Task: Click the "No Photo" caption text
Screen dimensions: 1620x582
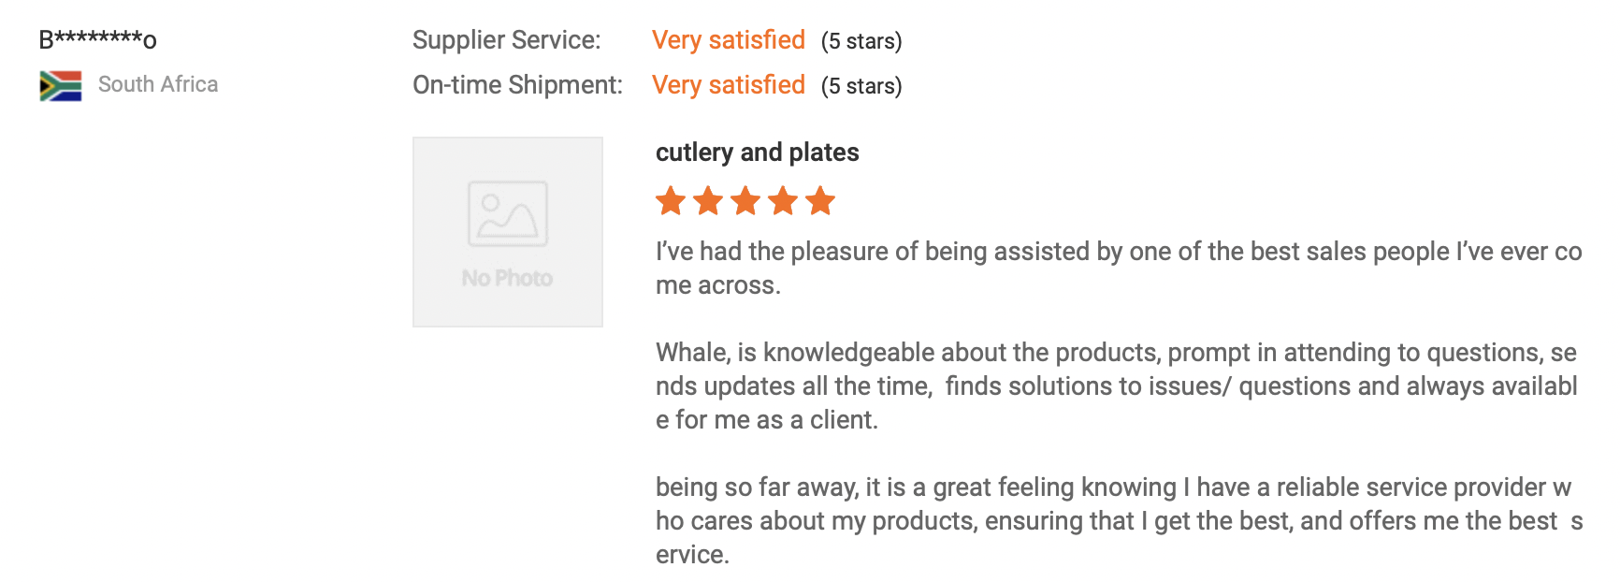Action: pos(507,278)
